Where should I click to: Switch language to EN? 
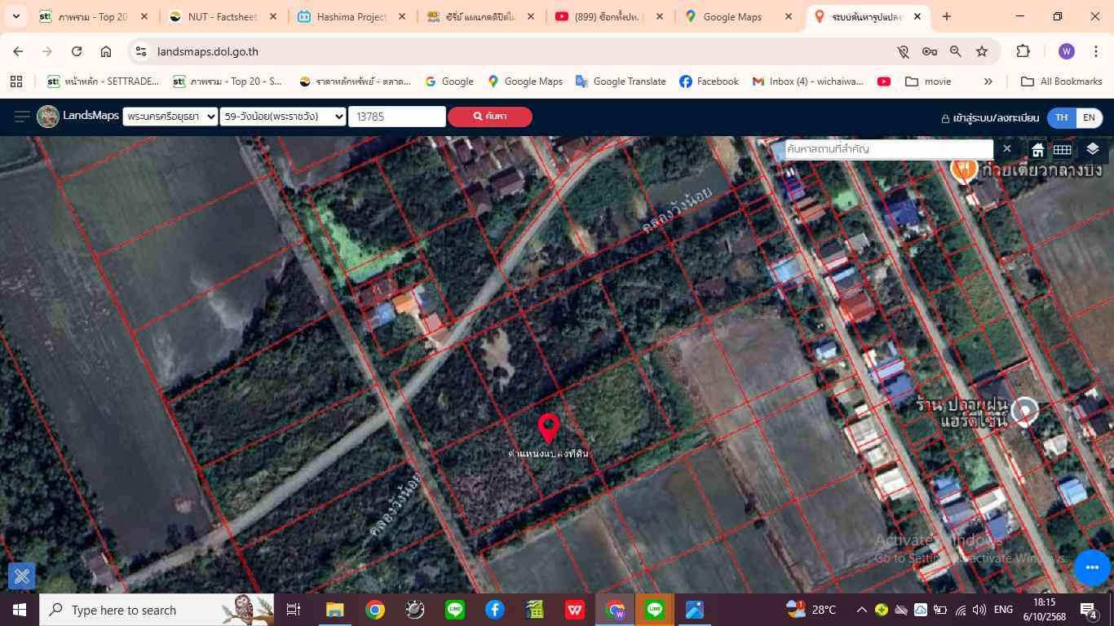1089,117
